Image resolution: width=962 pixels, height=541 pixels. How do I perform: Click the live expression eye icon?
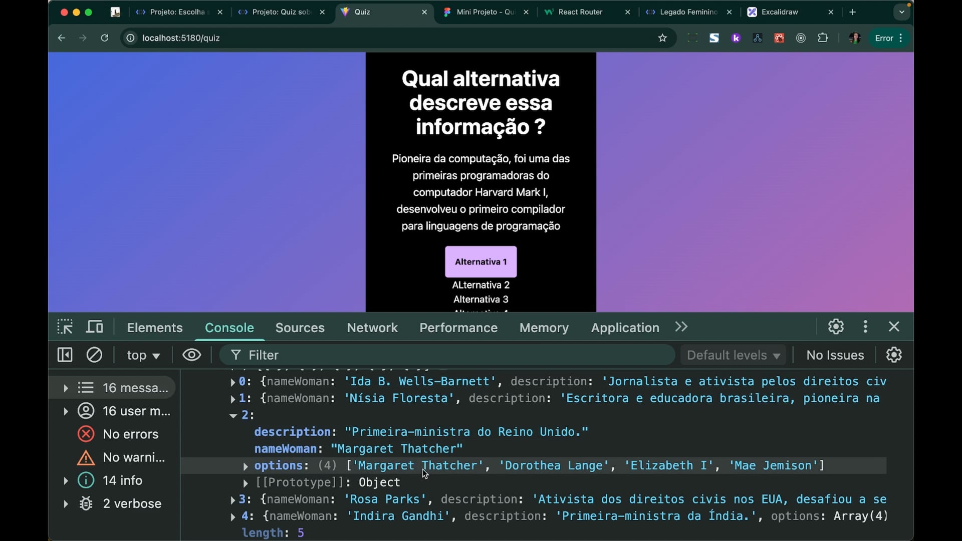[191, 355]
